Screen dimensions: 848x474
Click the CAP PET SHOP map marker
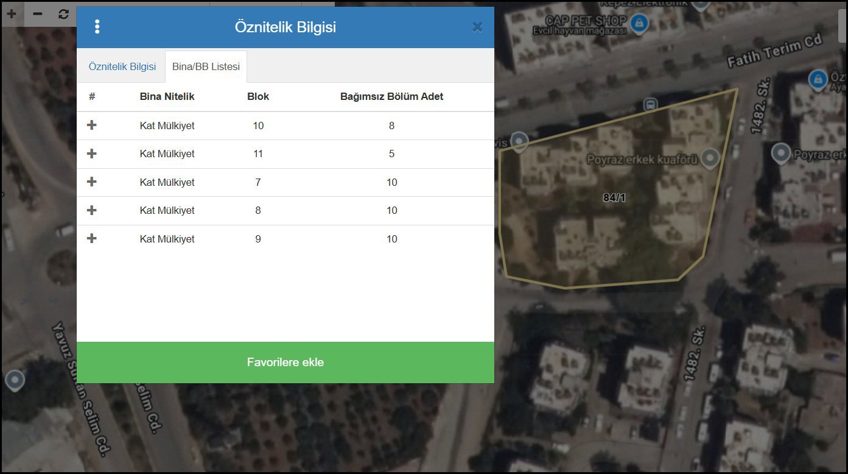click(x=639, y=24)
